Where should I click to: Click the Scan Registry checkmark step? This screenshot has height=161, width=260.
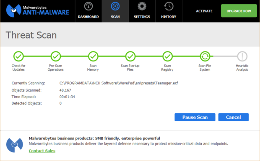(x=167, y=56)
